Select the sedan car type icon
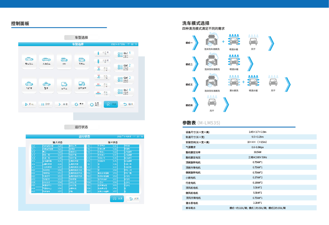 (29, 61)
